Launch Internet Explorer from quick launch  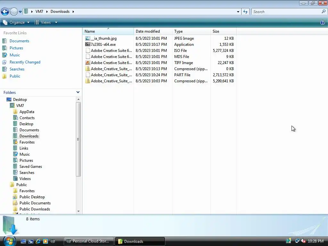pos(38,241)
